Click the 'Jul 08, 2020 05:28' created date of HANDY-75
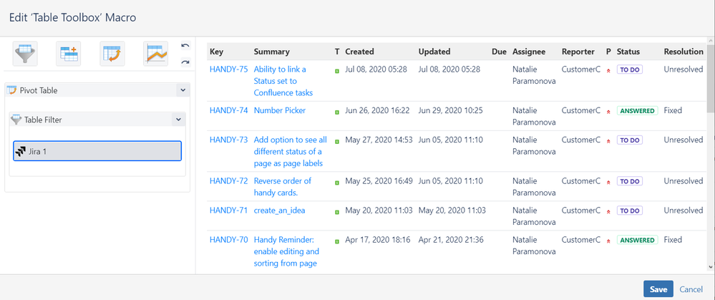The image size is (715, 300). [376, 69]
